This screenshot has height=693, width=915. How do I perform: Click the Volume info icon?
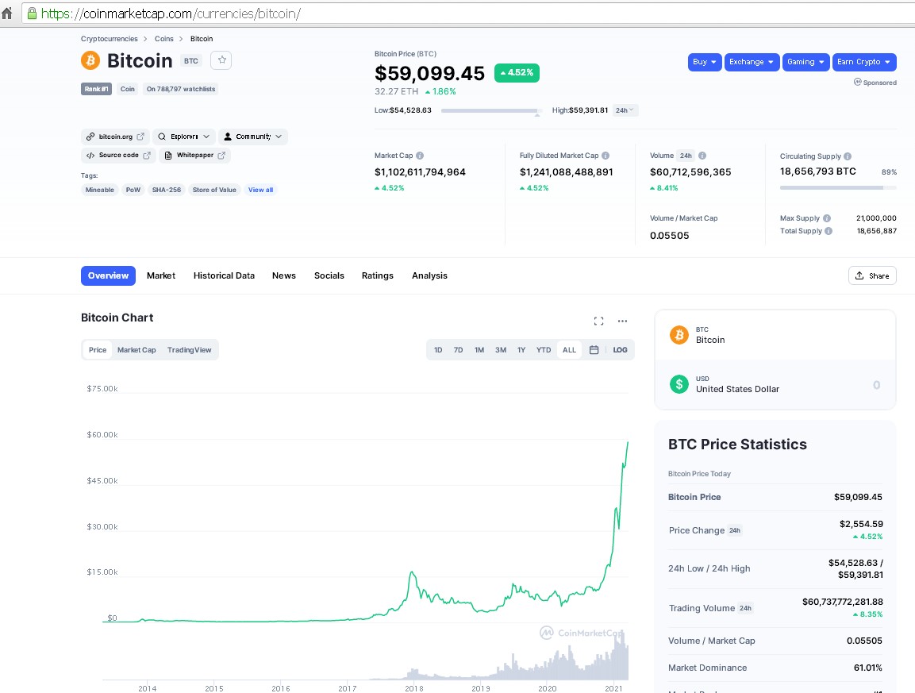[702, 156]
